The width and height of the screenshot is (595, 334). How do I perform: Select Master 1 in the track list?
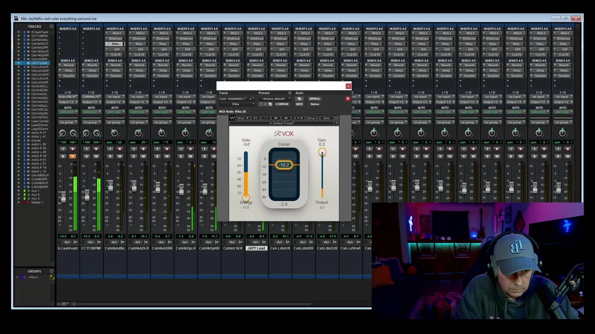click(37, 202)
